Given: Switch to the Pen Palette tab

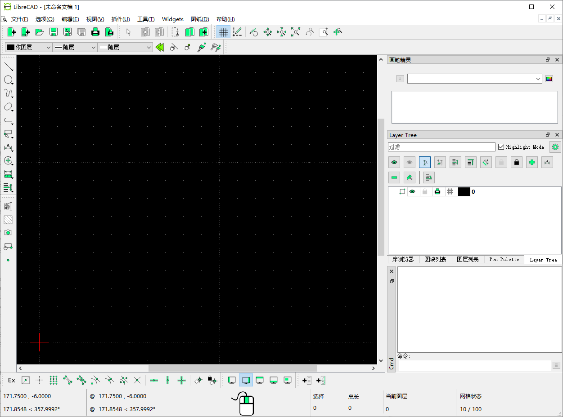Looking at the screenshot, I should tap(504, 259).
